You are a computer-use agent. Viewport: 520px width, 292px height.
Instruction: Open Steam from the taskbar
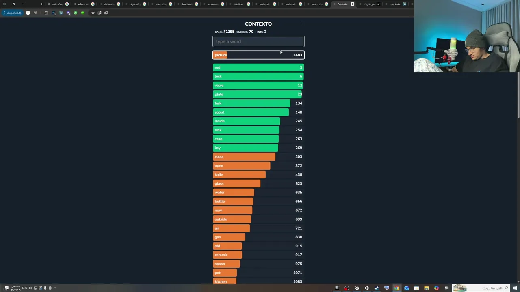377,288
